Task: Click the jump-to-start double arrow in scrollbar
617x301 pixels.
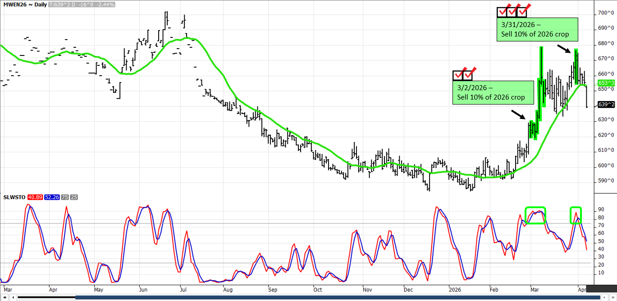Action: point(4,297)
